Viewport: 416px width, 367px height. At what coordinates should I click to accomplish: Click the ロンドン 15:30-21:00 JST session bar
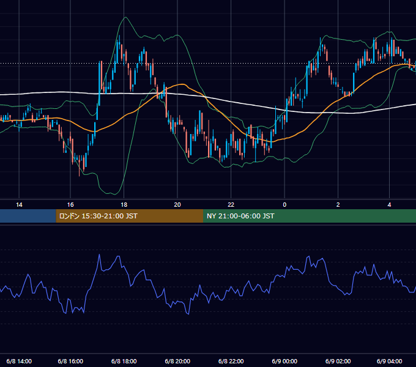pyautogui.click(x=130, y=216)
